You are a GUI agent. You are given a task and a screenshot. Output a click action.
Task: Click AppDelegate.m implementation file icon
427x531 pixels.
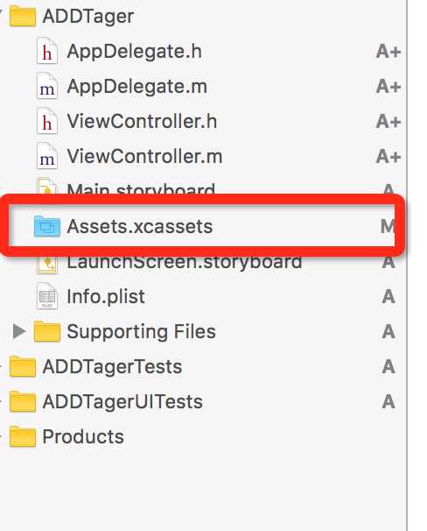(x=47, y=87)
